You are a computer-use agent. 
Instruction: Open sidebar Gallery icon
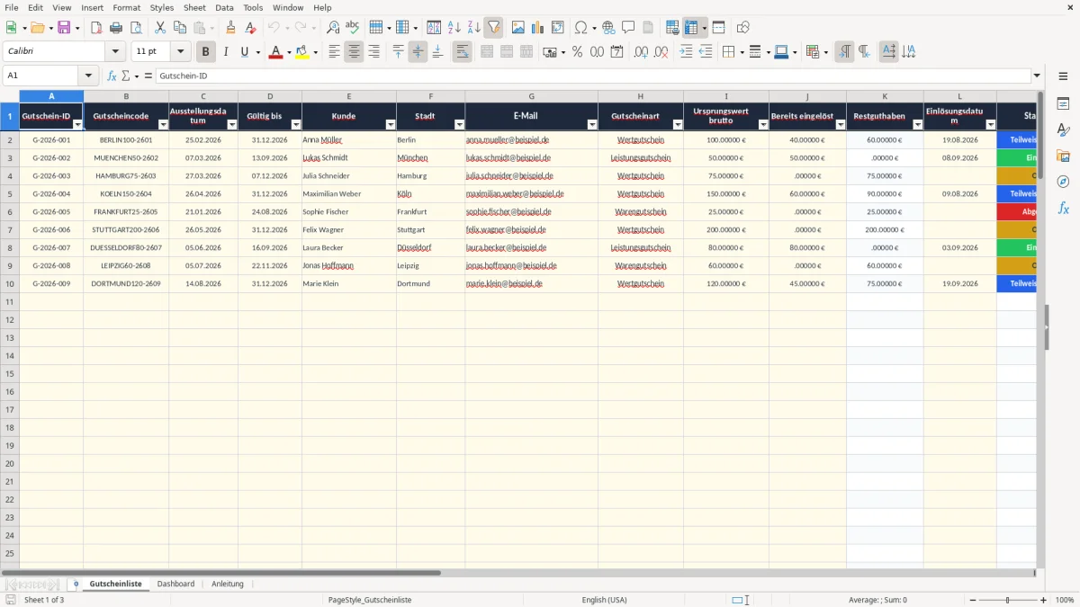(1063, 156)
